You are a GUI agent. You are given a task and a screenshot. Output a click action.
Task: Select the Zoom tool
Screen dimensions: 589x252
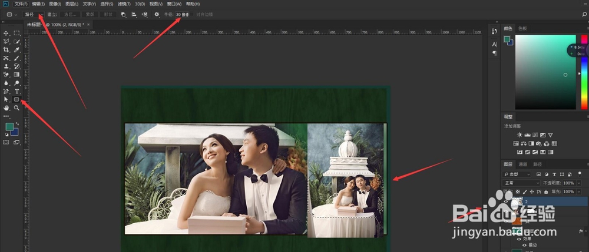[x=16, y=107]
